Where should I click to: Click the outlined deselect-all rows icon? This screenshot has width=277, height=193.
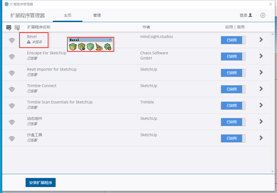tap(17, 28)
